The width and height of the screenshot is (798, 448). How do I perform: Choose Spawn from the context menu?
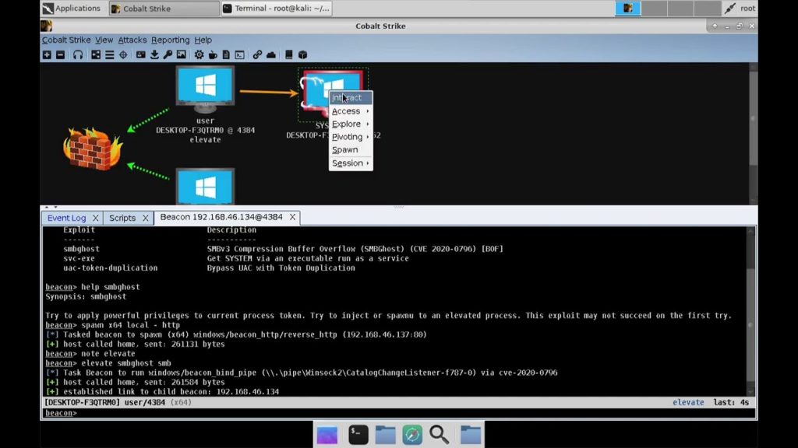click(351, 150)
